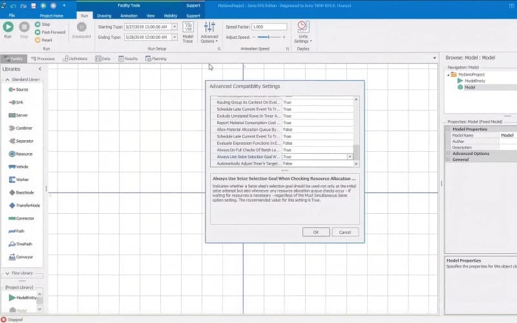517x323 pixels.
Task: Choose the Connector link object
Action: tap(21, 218)
